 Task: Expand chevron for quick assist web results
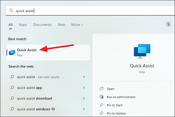(x=84, y=77)
